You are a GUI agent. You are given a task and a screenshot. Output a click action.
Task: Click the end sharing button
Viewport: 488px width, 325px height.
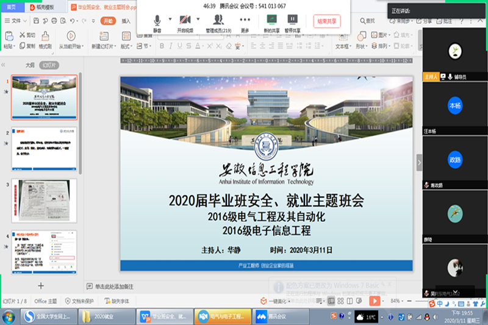click(x=327, y=21)
